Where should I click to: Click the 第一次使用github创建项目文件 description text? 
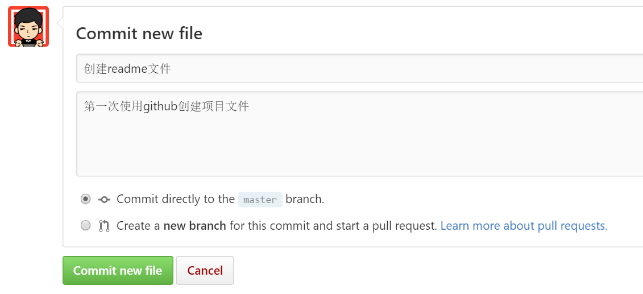[166, 106]
